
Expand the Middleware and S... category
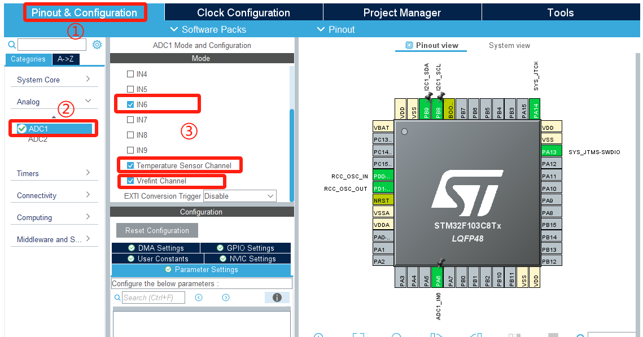pos(54,239)
